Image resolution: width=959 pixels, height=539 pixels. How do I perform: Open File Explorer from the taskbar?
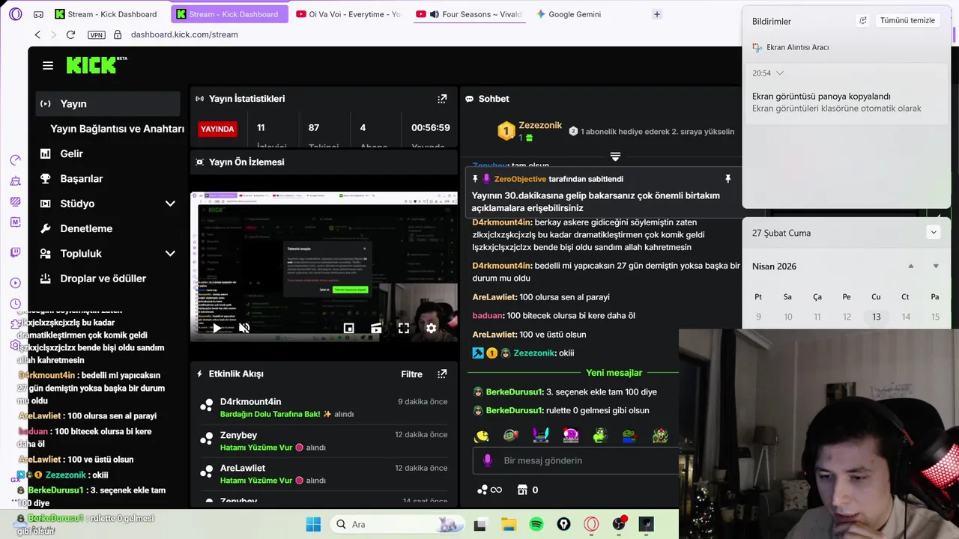509,524
